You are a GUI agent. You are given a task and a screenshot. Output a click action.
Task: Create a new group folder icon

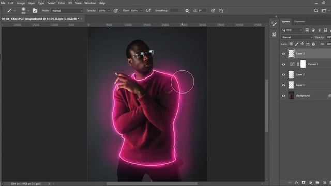pos(317,182)
